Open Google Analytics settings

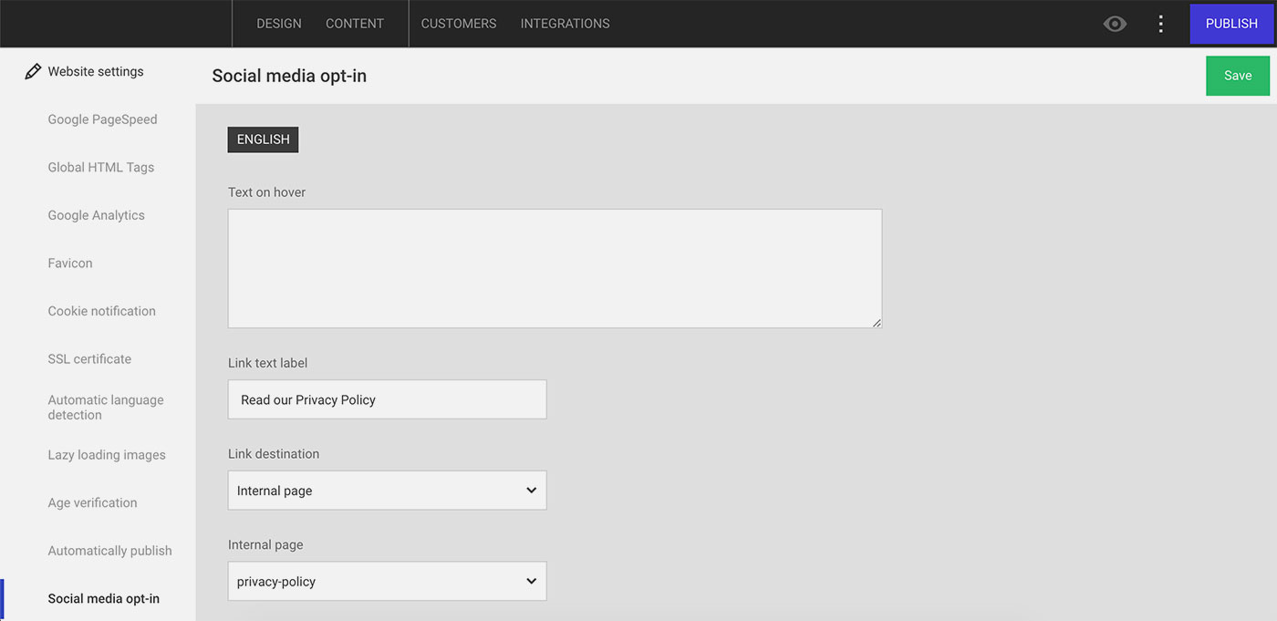click(x=97, y=215)
